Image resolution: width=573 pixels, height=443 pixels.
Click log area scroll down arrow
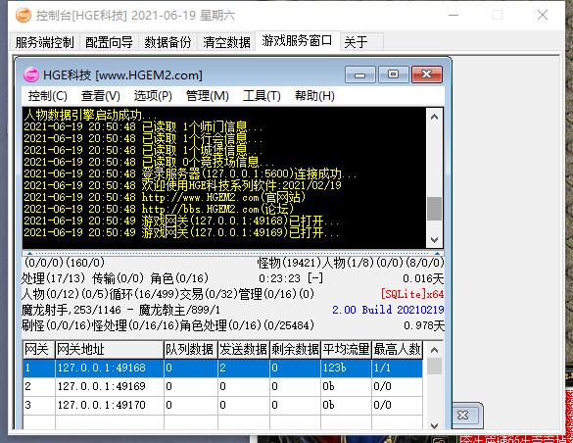tap(435, 240)
